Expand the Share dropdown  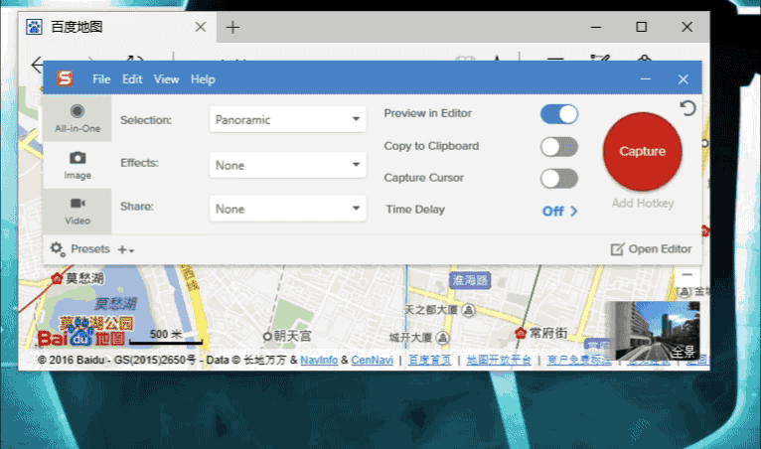(288, 209)
